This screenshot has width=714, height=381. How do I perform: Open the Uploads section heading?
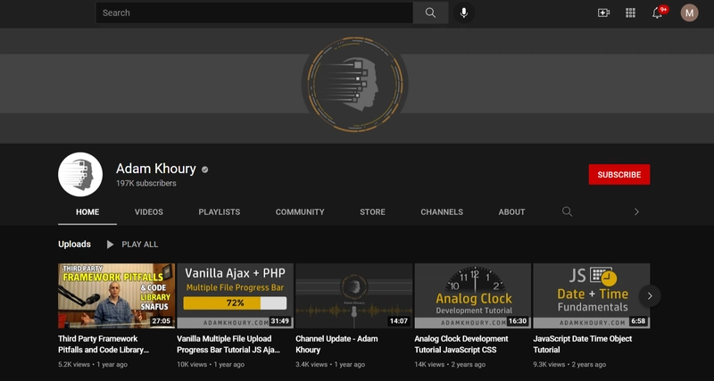coord(74,244)
